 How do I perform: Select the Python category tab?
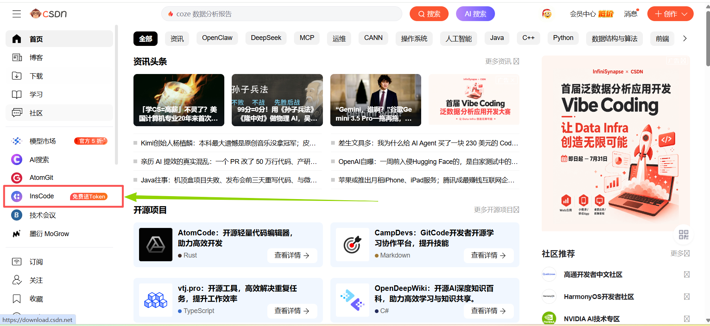[x=563, y=38]
